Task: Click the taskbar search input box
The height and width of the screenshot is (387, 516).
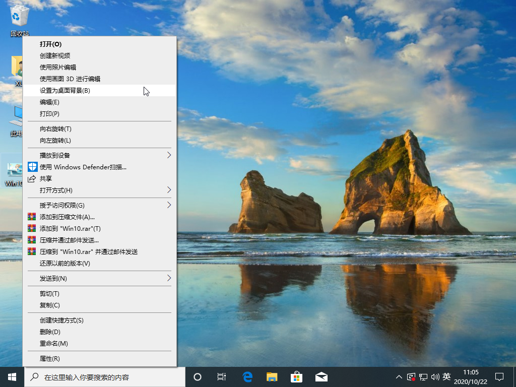Action: tap(106, 377)
